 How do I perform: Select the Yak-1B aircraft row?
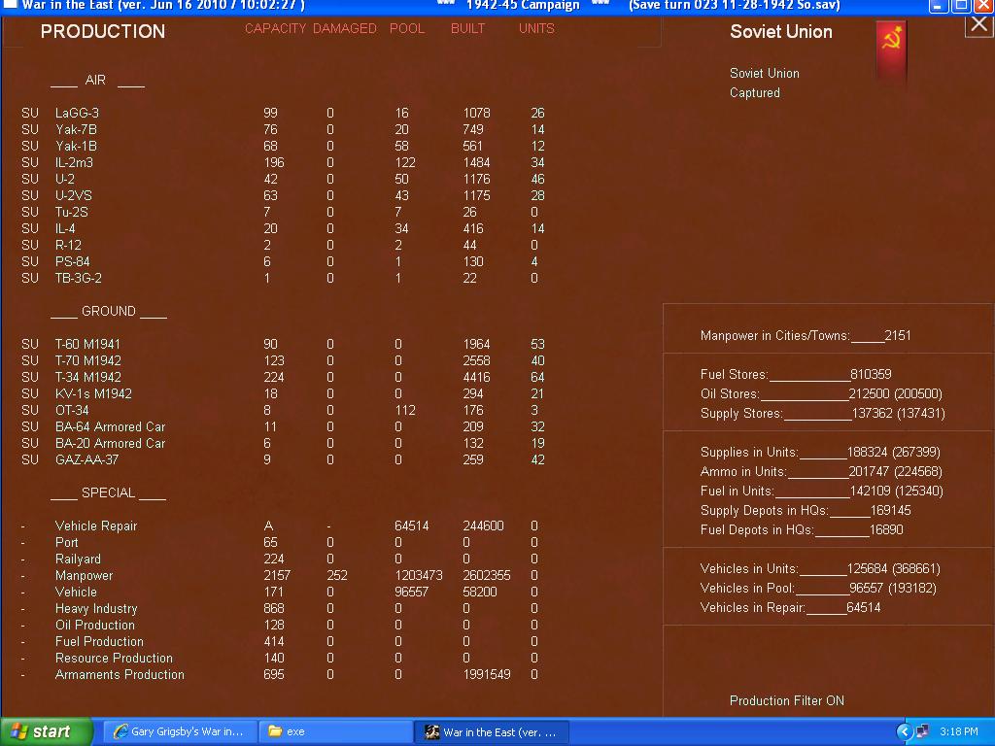(283, 146)
